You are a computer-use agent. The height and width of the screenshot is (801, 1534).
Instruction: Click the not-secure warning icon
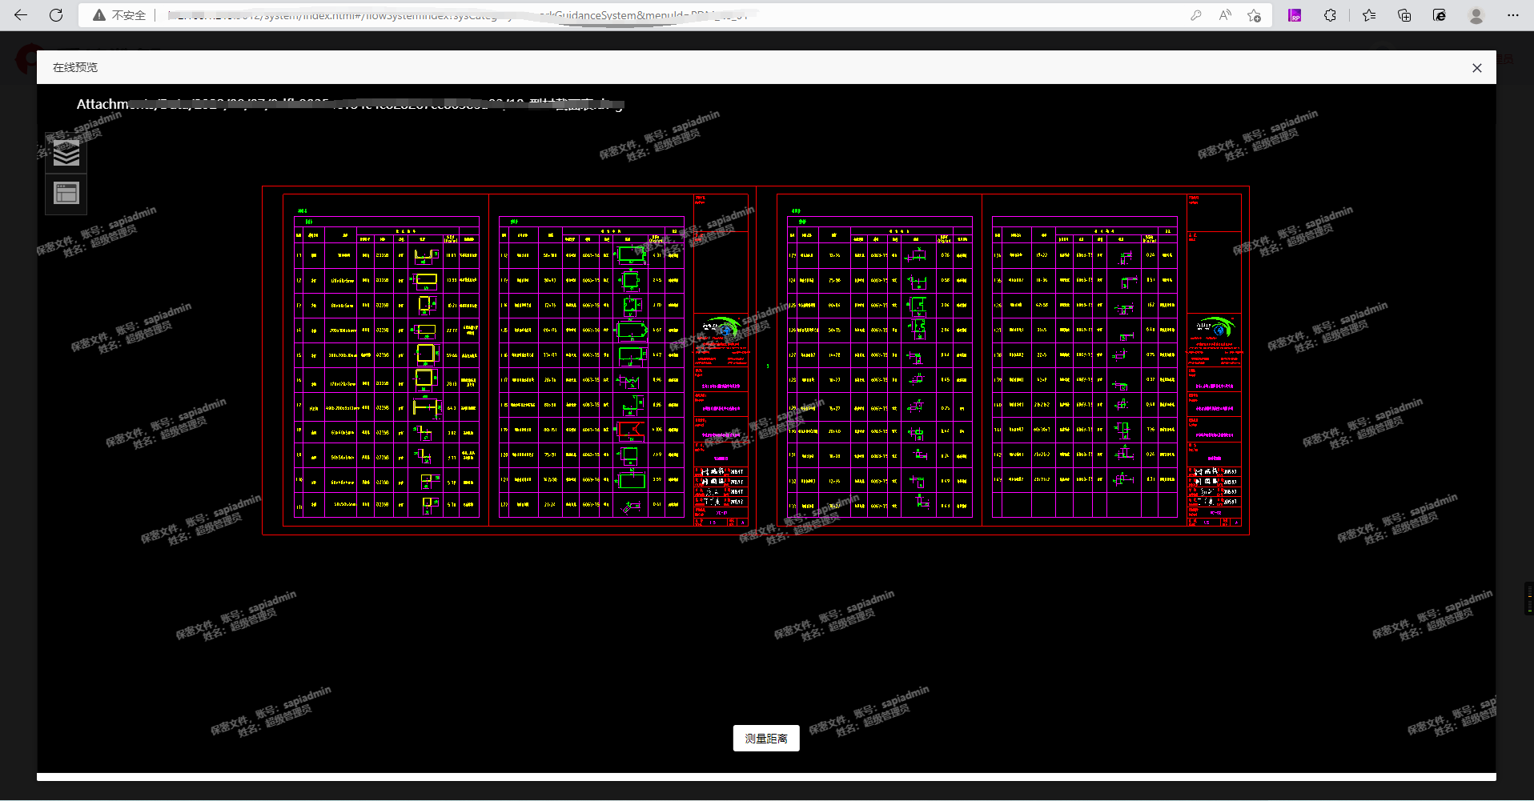[99, 15]
